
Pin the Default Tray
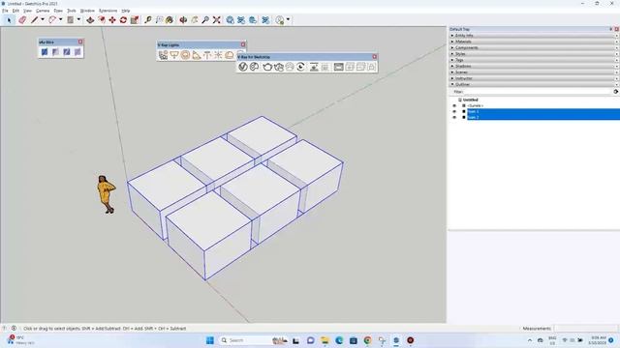click(x=611, y=29)
